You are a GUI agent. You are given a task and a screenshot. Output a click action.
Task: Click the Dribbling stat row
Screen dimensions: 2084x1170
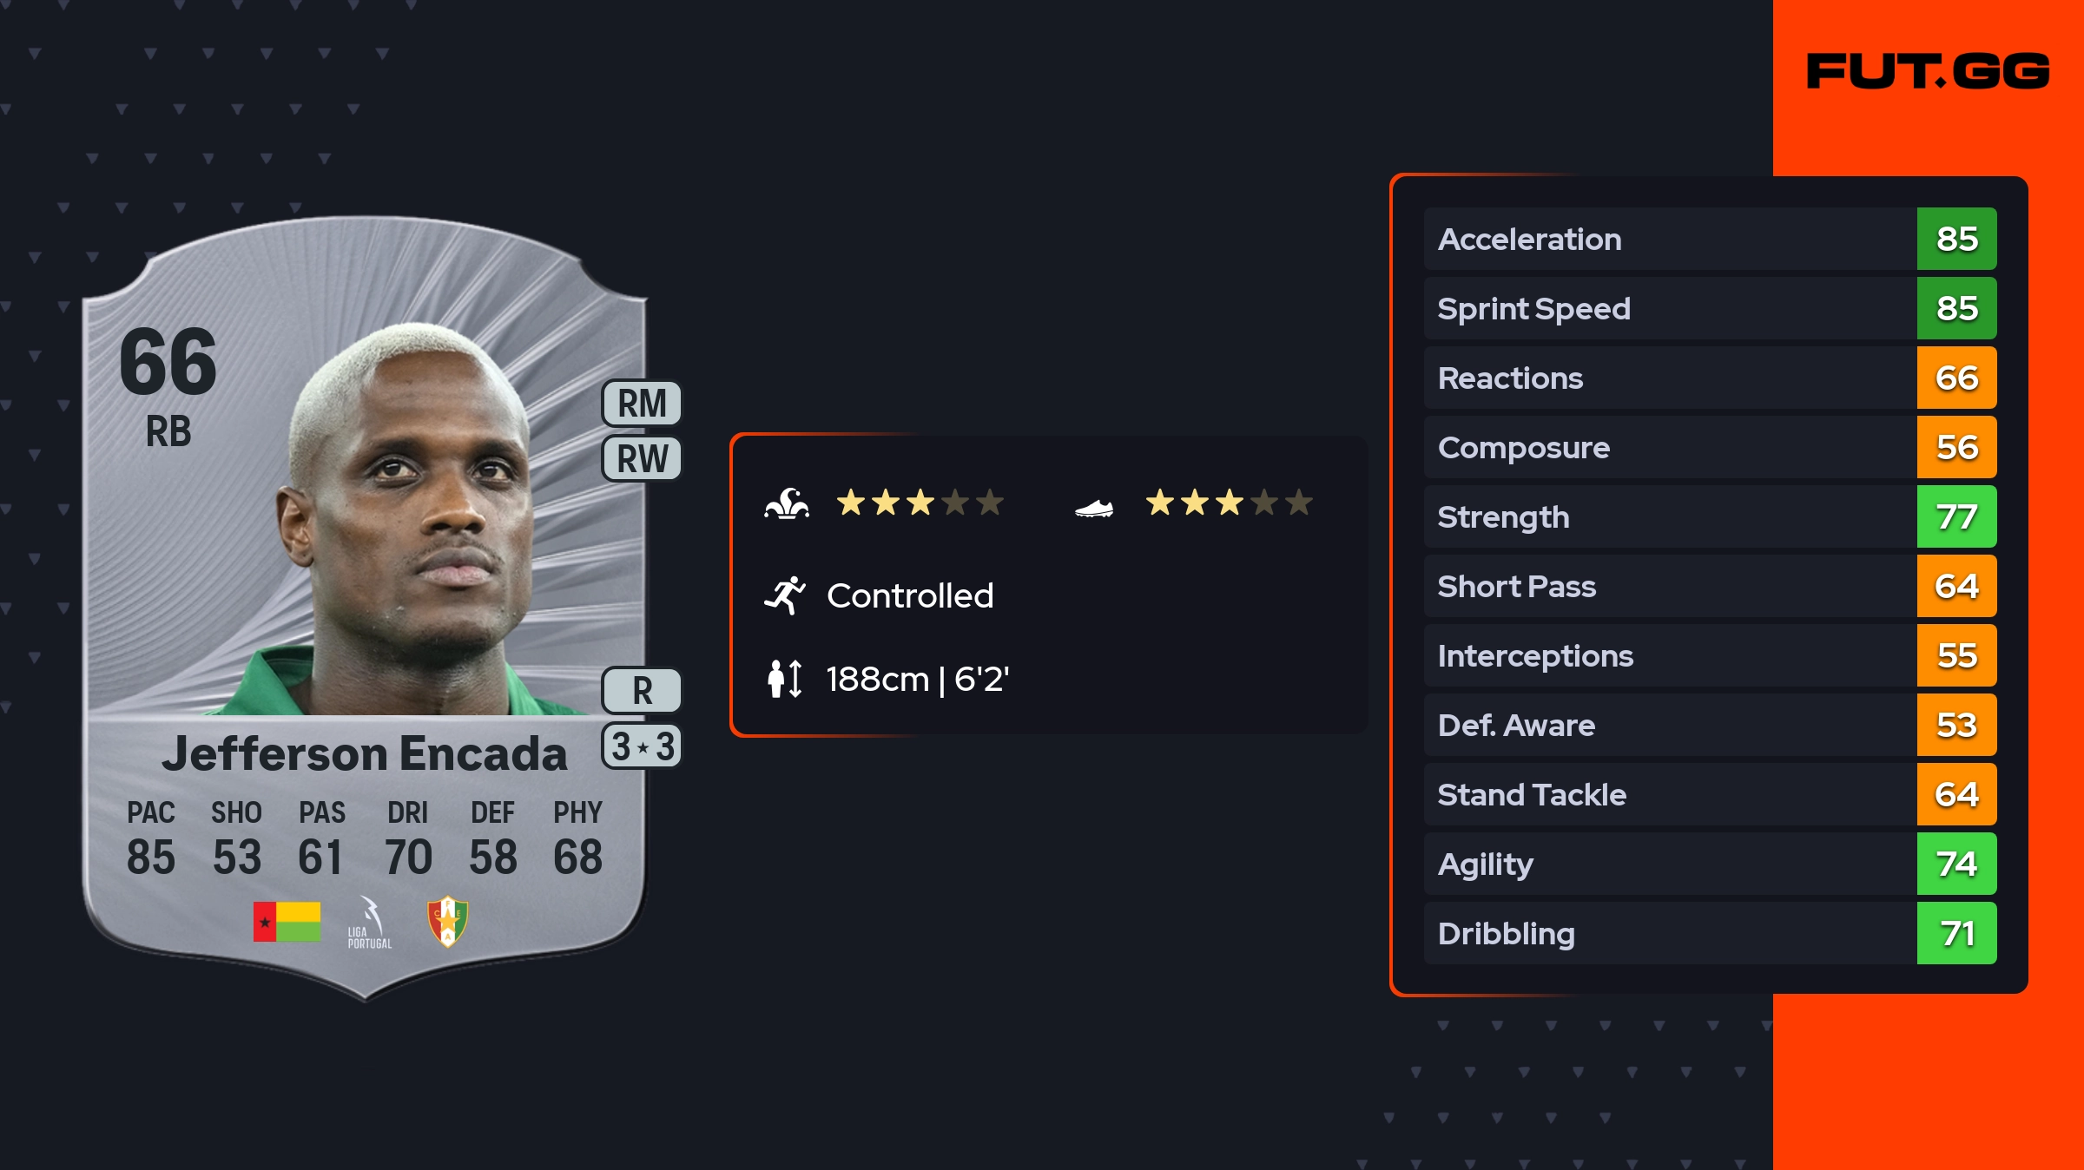pyautogui.click(x=1667, y=933)
